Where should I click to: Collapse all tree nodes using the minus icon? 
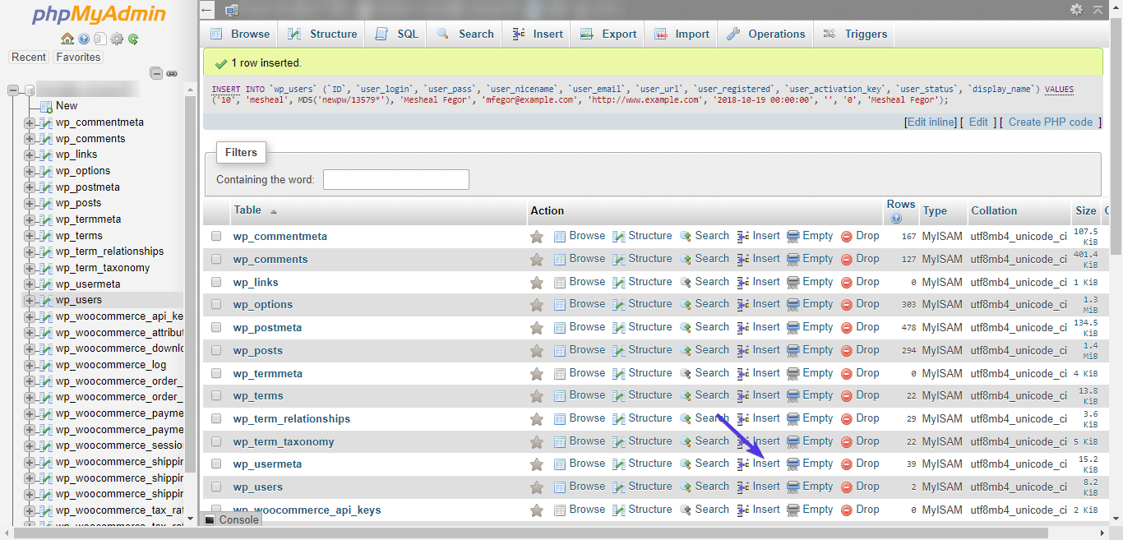(x=155, y=72)
